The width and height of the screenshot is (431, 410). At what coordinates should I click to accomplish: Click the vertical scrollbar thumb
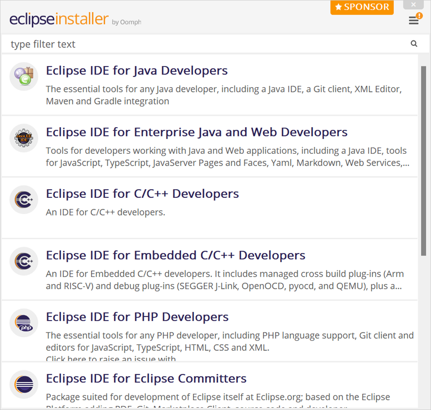click(x=424, y=161)
